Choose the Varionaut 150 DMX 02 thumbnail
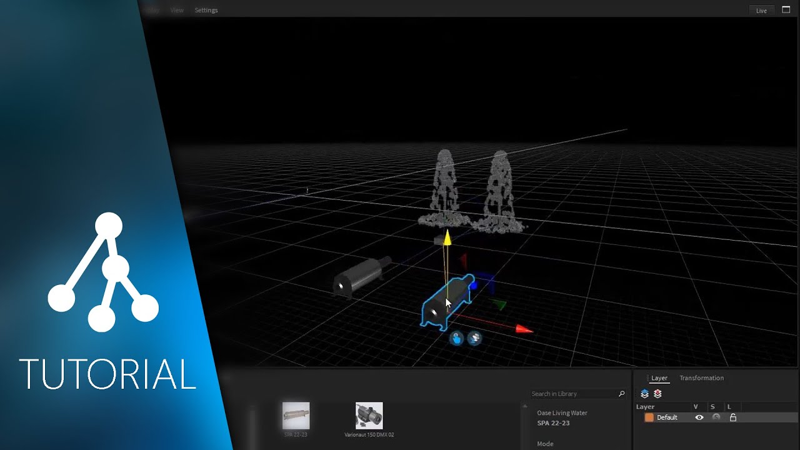Viewport: 800px width, 450px height. tap(369, 416)
